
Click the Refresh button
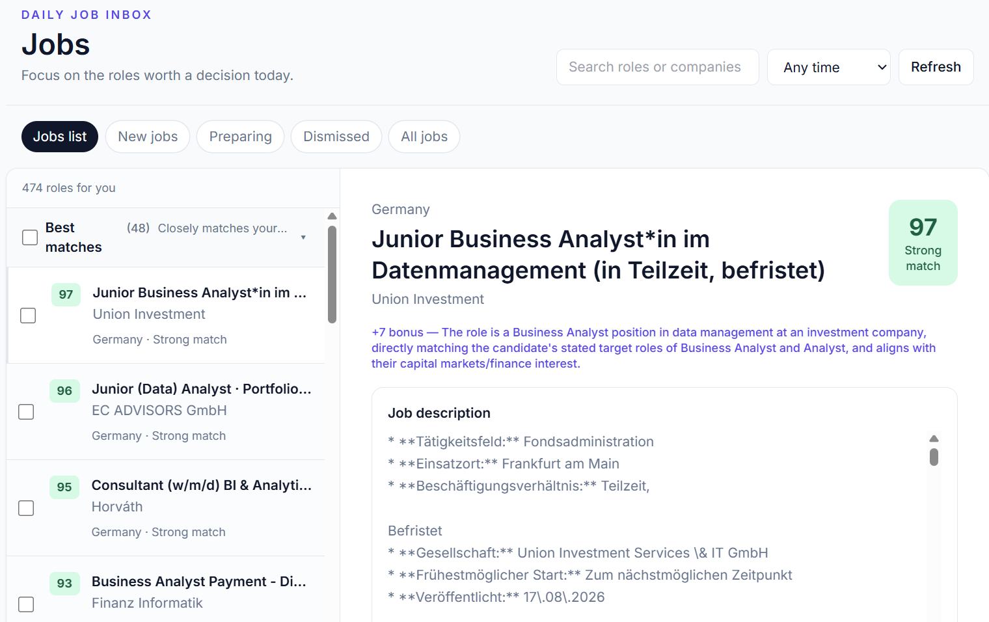click(936, 67)
